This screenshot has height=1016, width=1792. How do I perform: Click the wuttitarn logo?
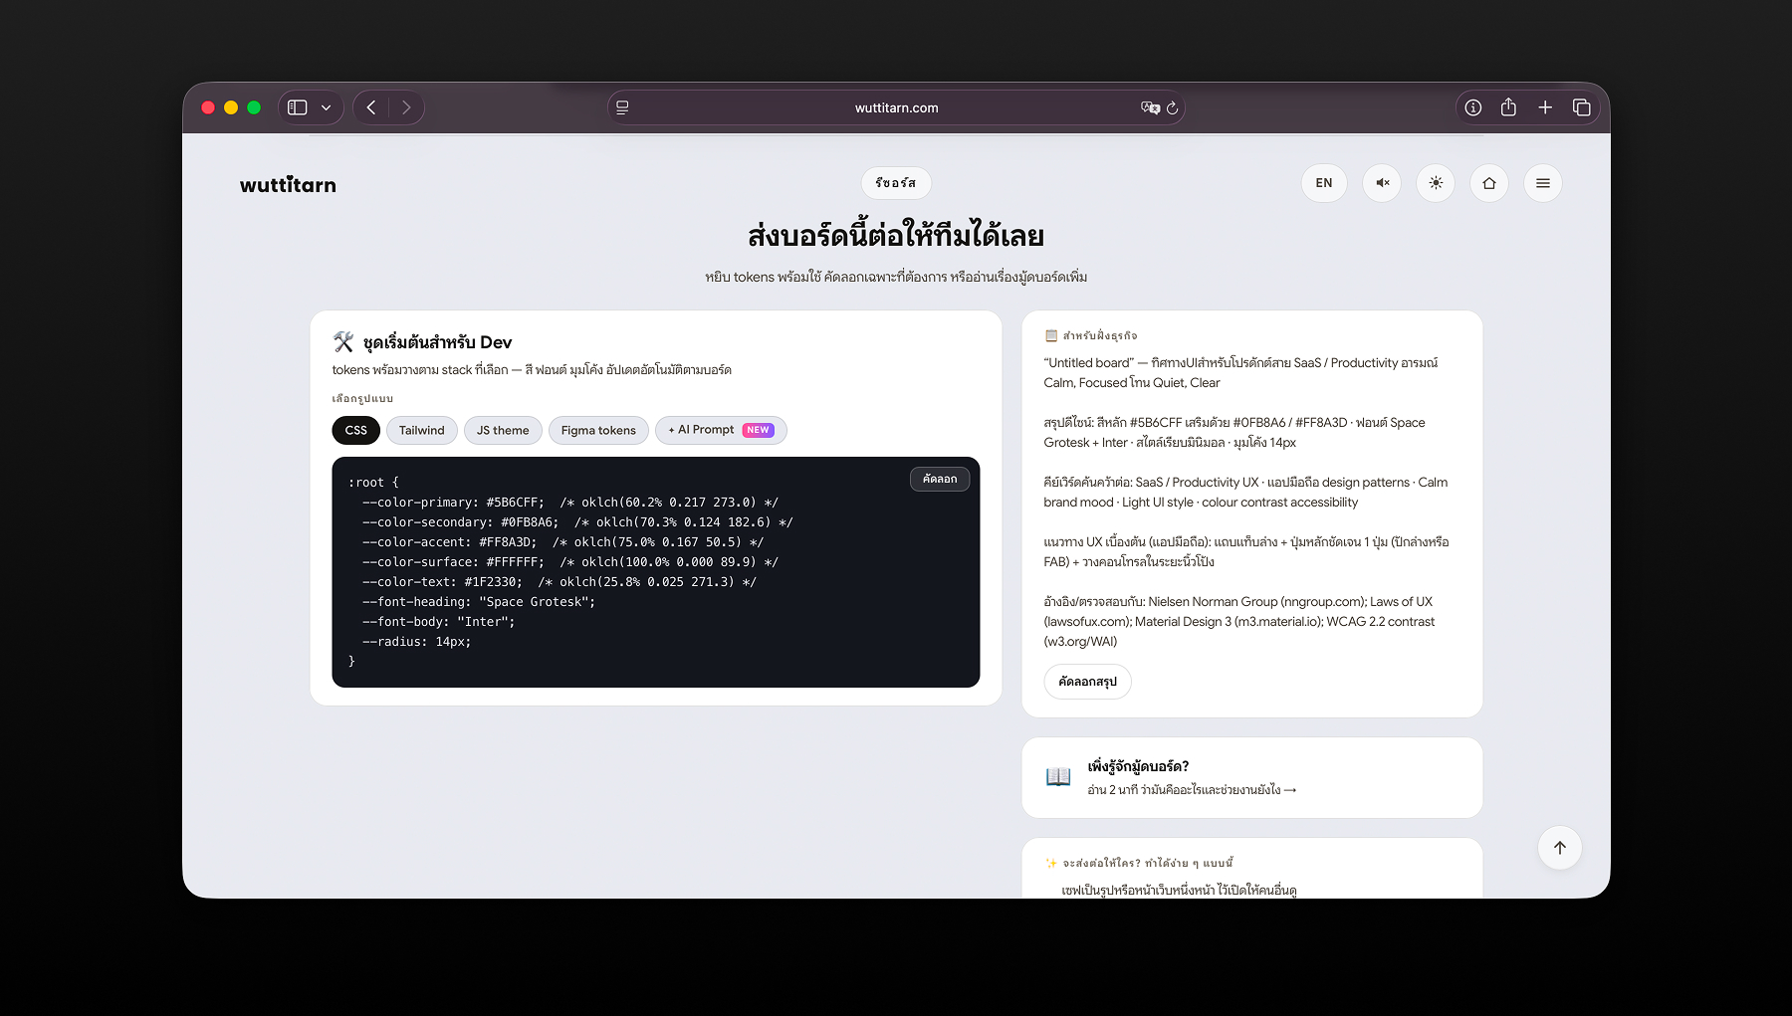point(288,184)
